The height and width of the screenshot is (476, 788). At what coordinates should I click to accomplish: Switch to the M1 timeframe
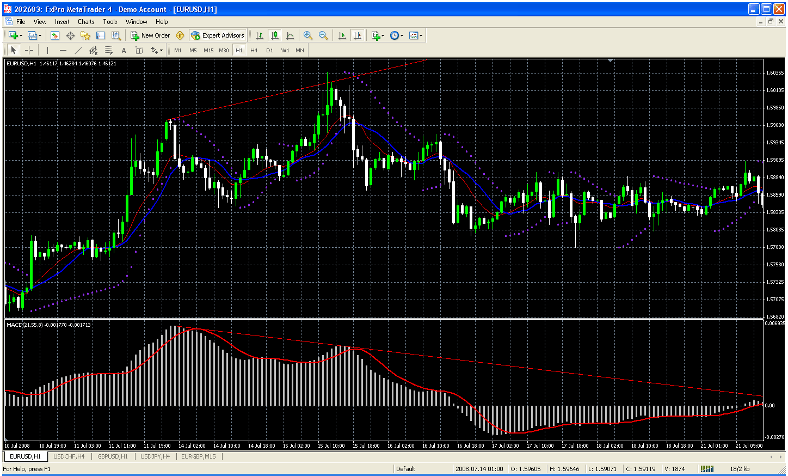click(178, 50)
